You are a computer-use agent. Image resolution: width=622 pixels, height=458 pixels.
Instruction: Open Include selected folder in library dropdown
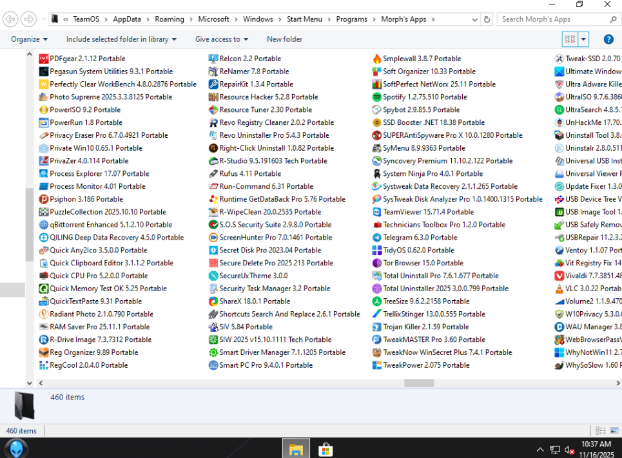(121, 39)
